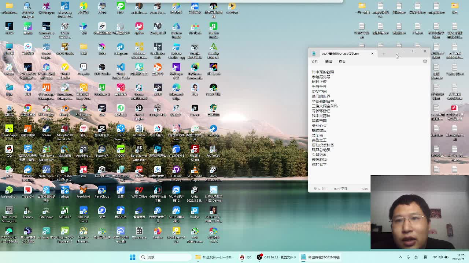
Task: Select the Thonny desktop shortcut
Action: [x=27, y=213]
